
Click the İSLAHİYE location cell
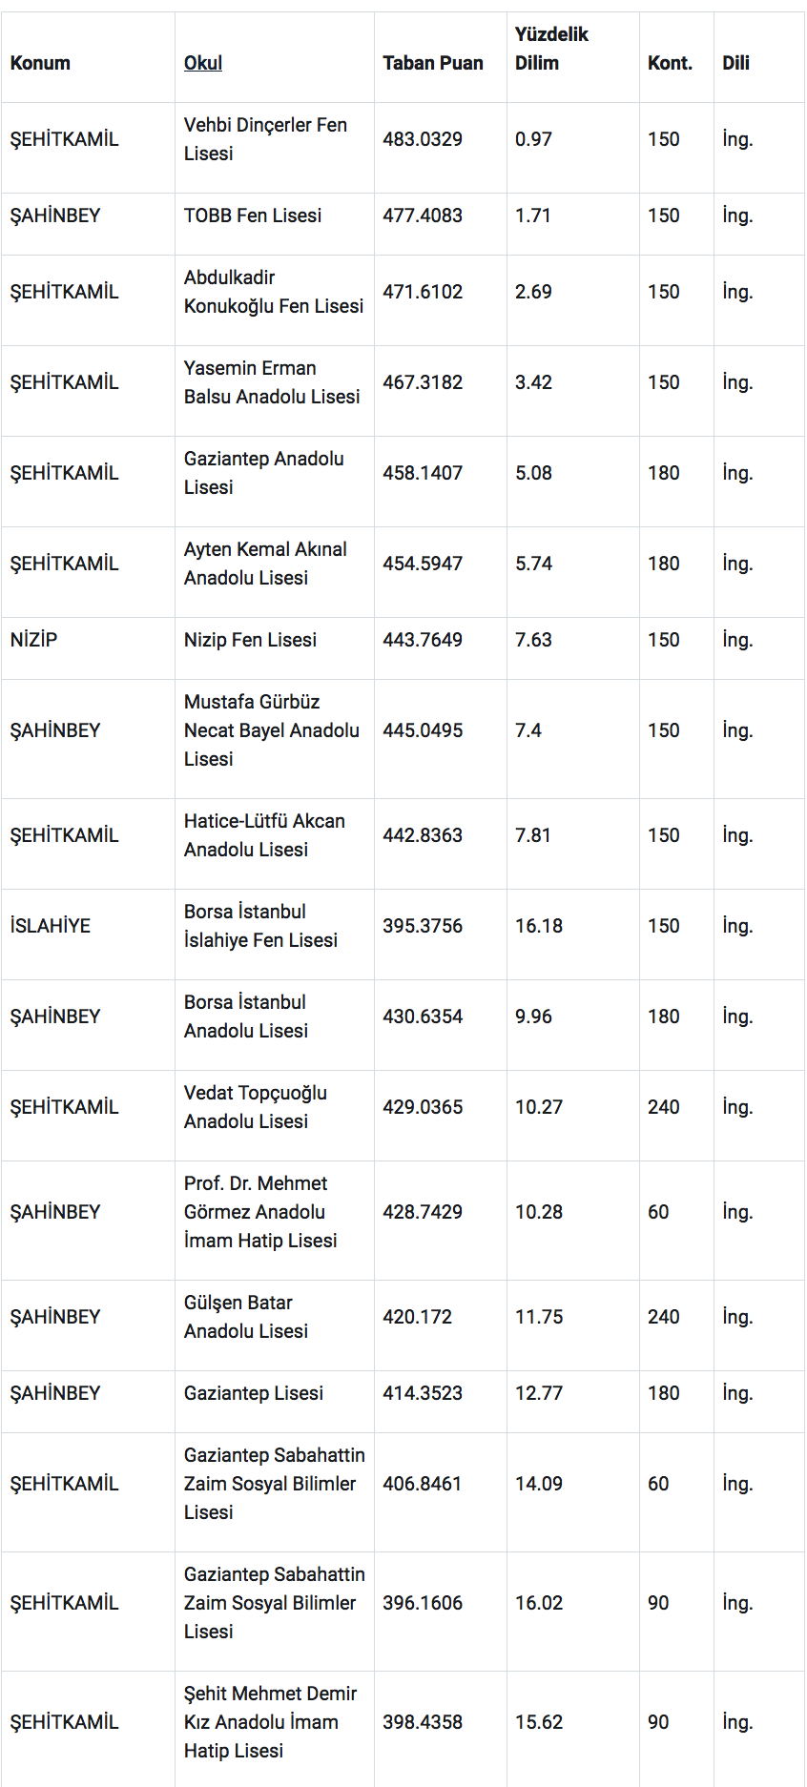tap(51, 926)
